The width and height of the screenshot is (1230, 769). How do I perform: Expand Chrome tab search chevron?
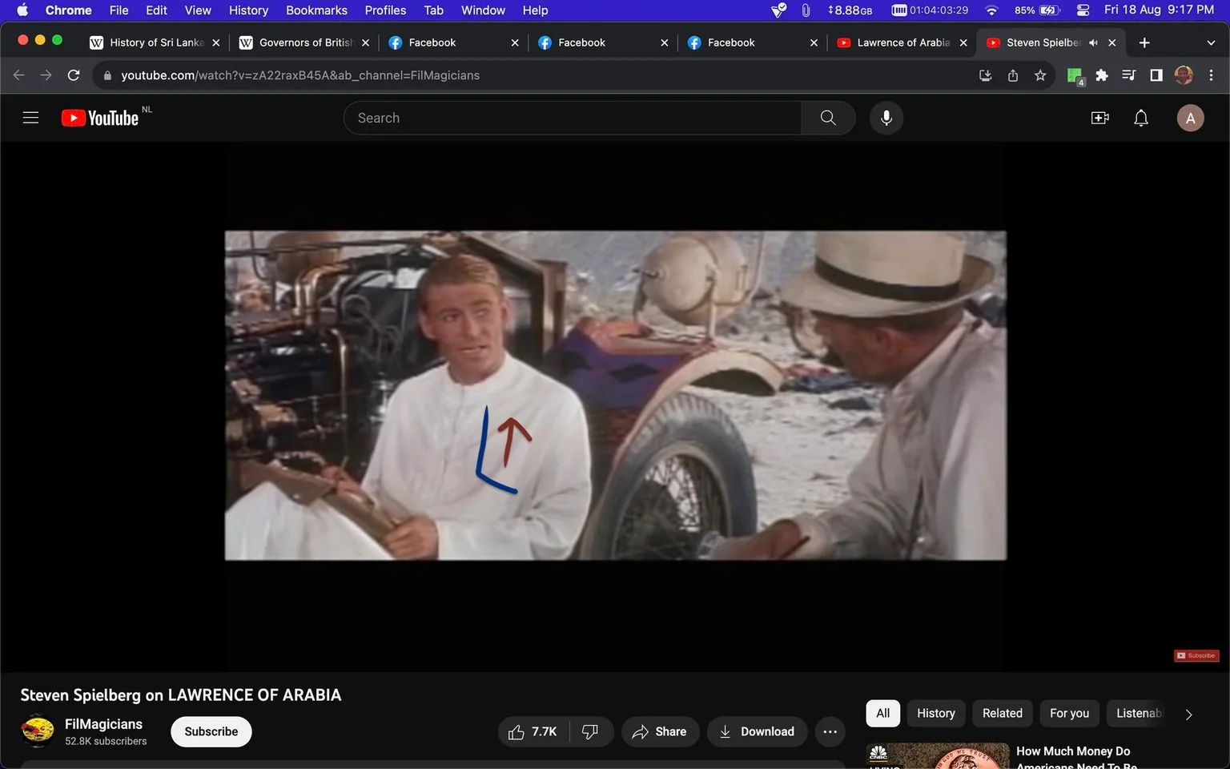click(1210, 42)
